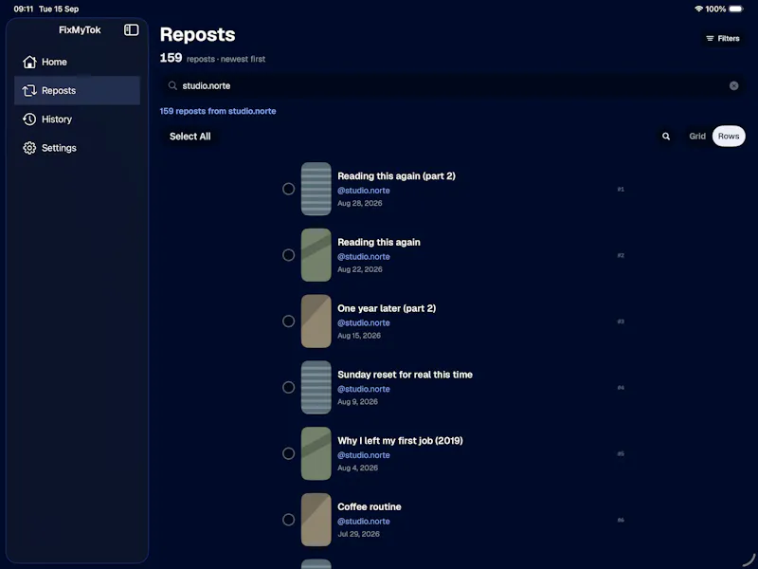The image size is (758, 569).
Task: Open thumbnail of 'Sunday reset for real this time'
Action: click(x=316, y=387)
